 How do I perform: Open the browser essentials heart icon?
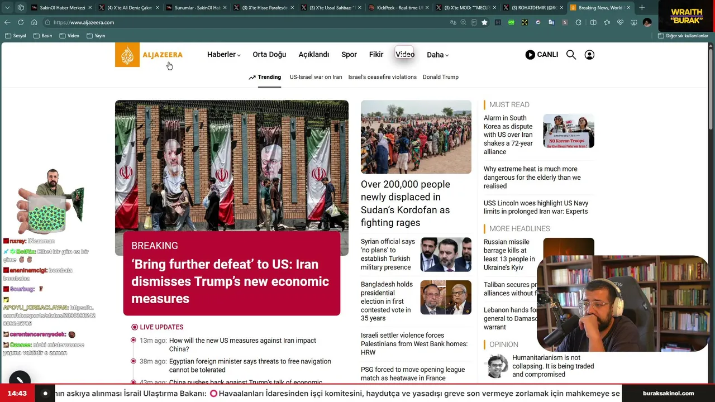620,22
